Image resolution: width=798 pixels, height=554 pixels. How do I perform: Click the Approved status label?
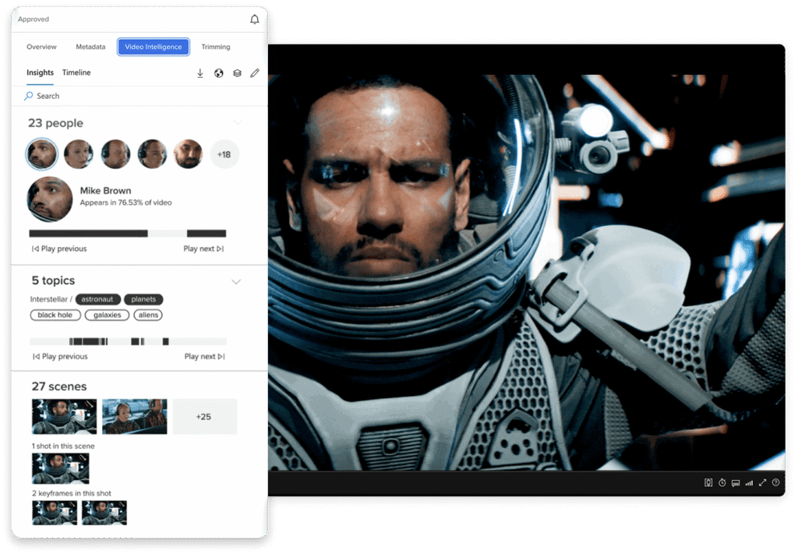point(34,19)
